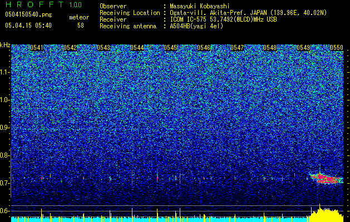Click the 0541 time marker
The image size is (350, 222).
(37, 48)
